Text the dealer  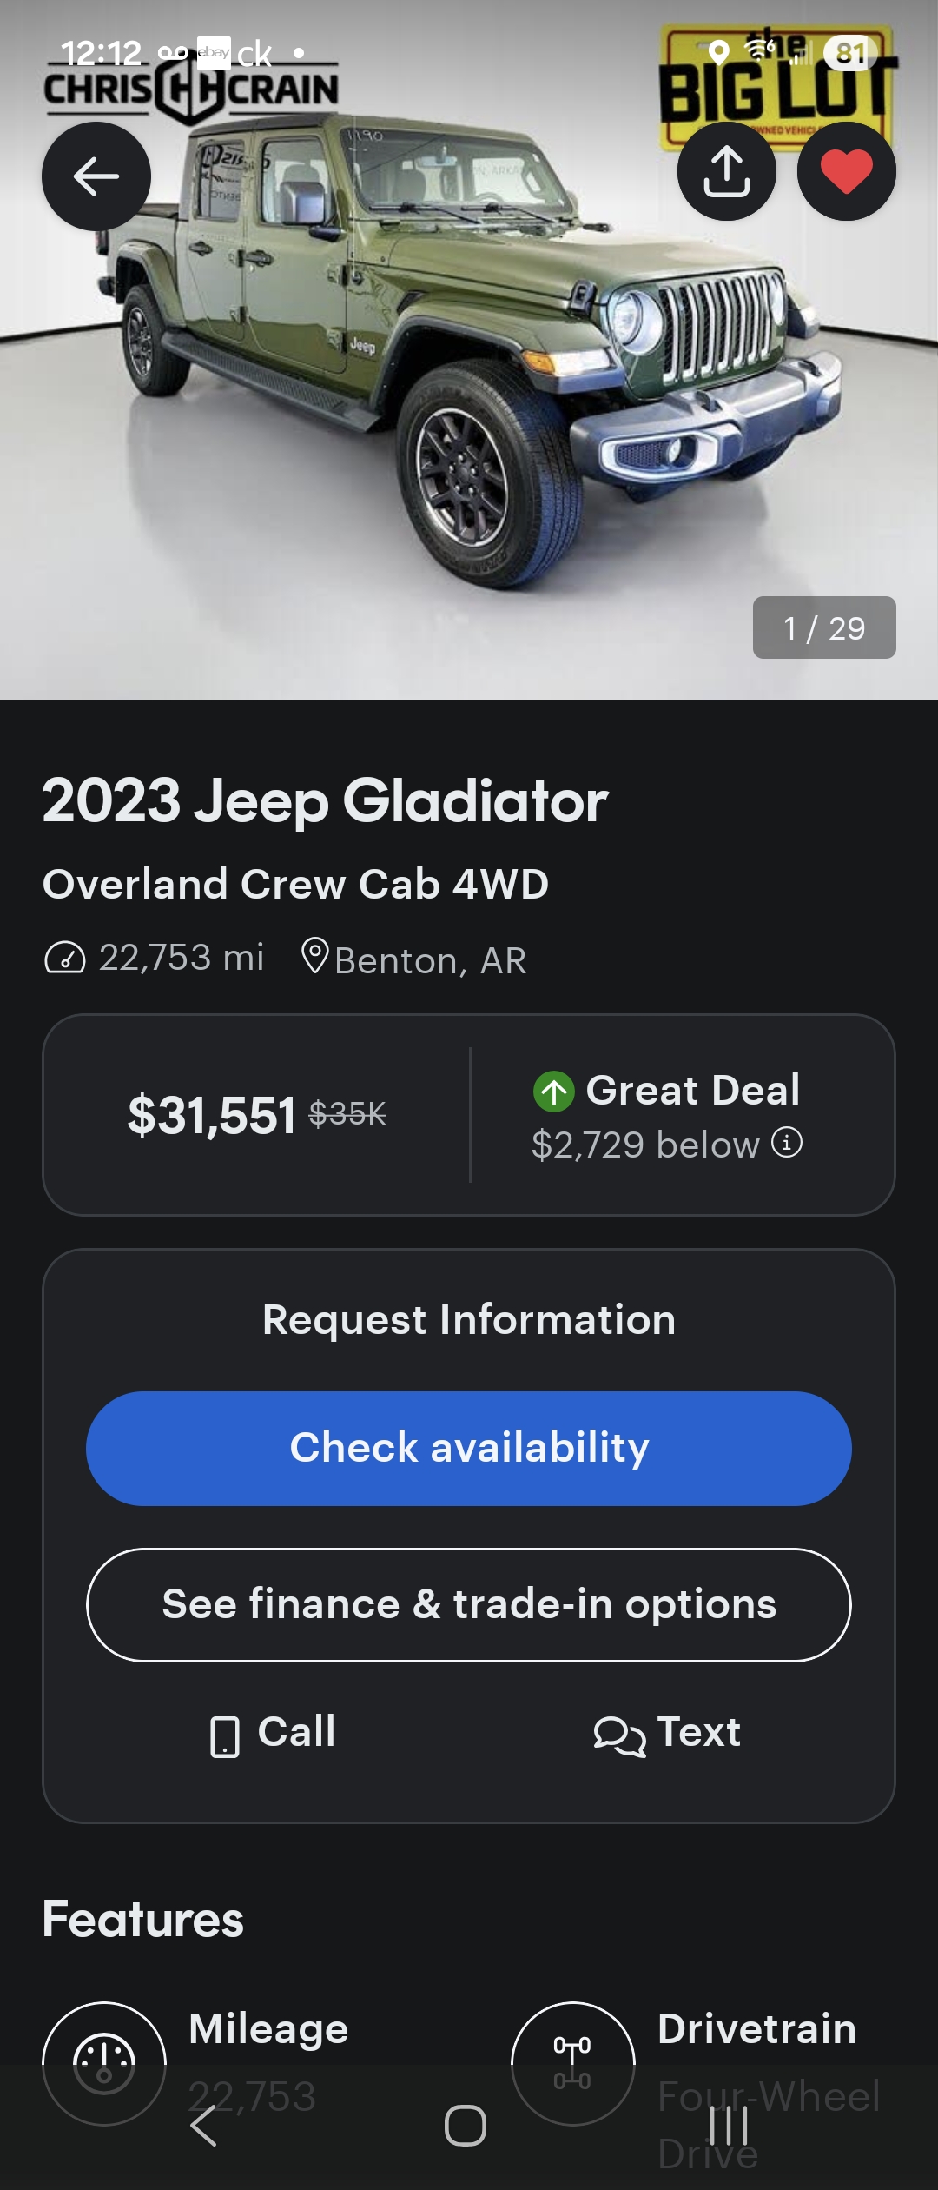click(x=667, y=1732)
